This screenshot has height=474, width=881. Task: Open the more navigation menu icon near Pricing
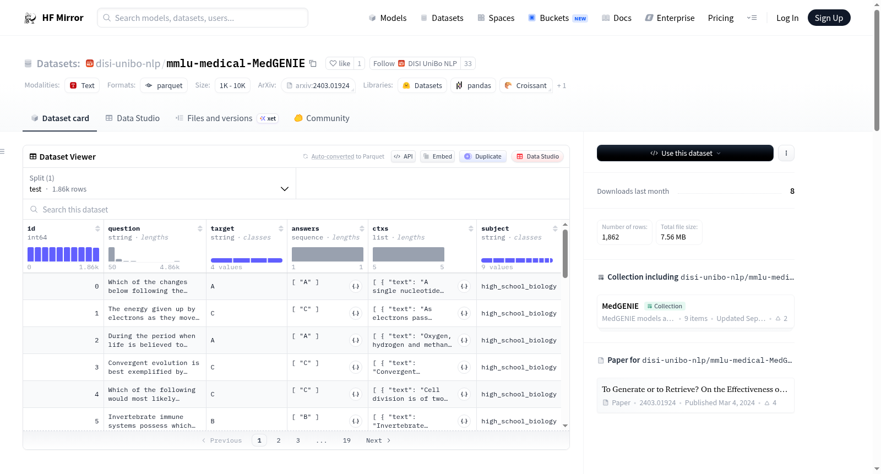click(x=752, y=18)
